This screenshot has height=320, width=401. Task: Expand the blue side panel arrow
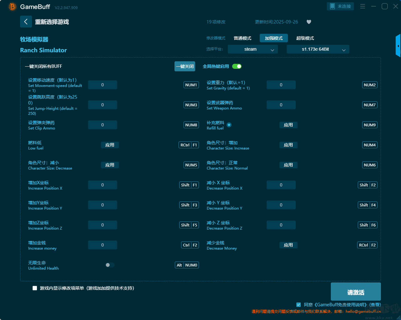398,46
